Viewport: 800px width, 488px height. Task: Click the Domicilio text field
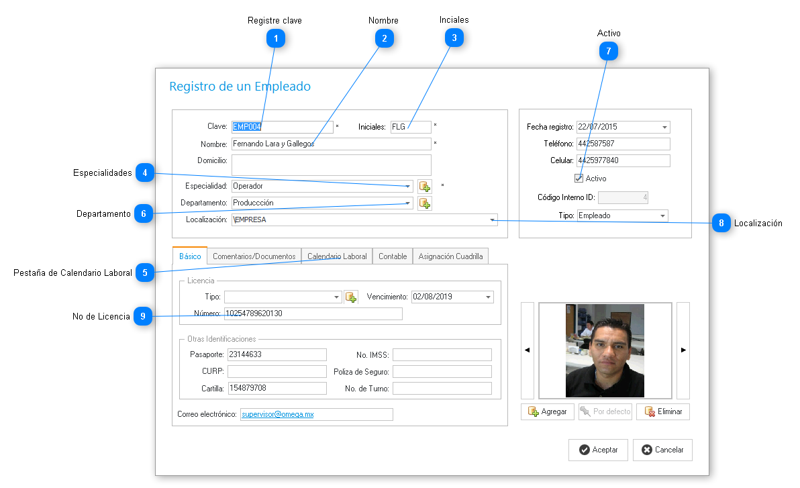point(331,164)
